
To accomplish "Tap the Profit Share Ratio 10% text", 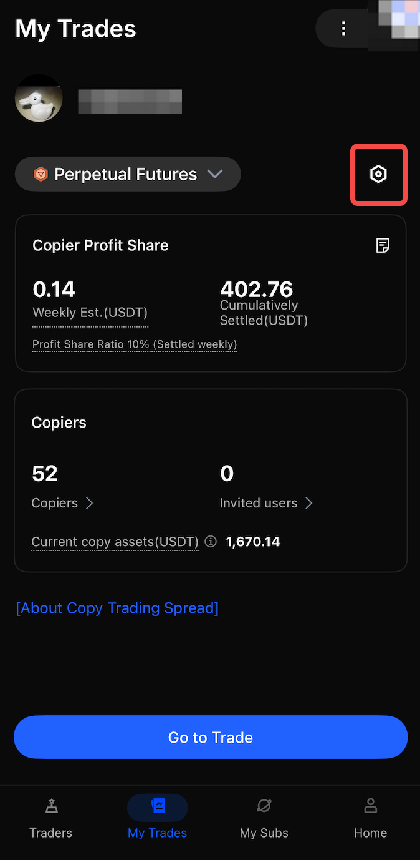I will [135, 344].
